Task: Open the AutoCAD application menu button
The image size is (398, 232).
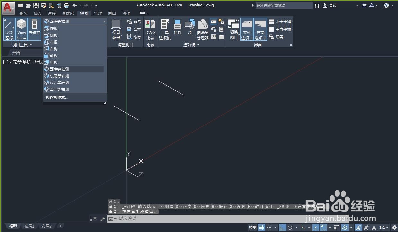Action: pos(9,8)
